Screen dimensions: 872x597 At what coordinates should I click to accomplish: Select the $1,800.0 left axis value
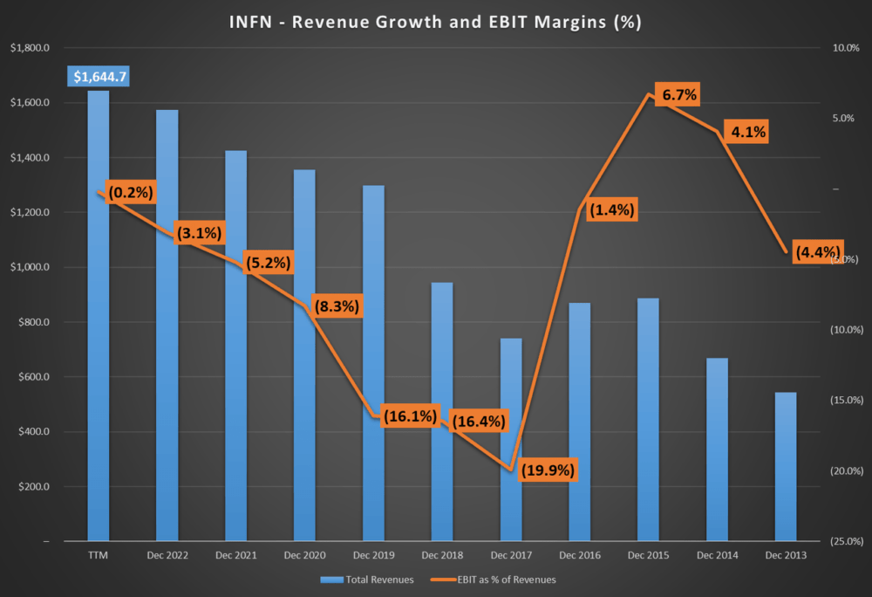point(30,48)
